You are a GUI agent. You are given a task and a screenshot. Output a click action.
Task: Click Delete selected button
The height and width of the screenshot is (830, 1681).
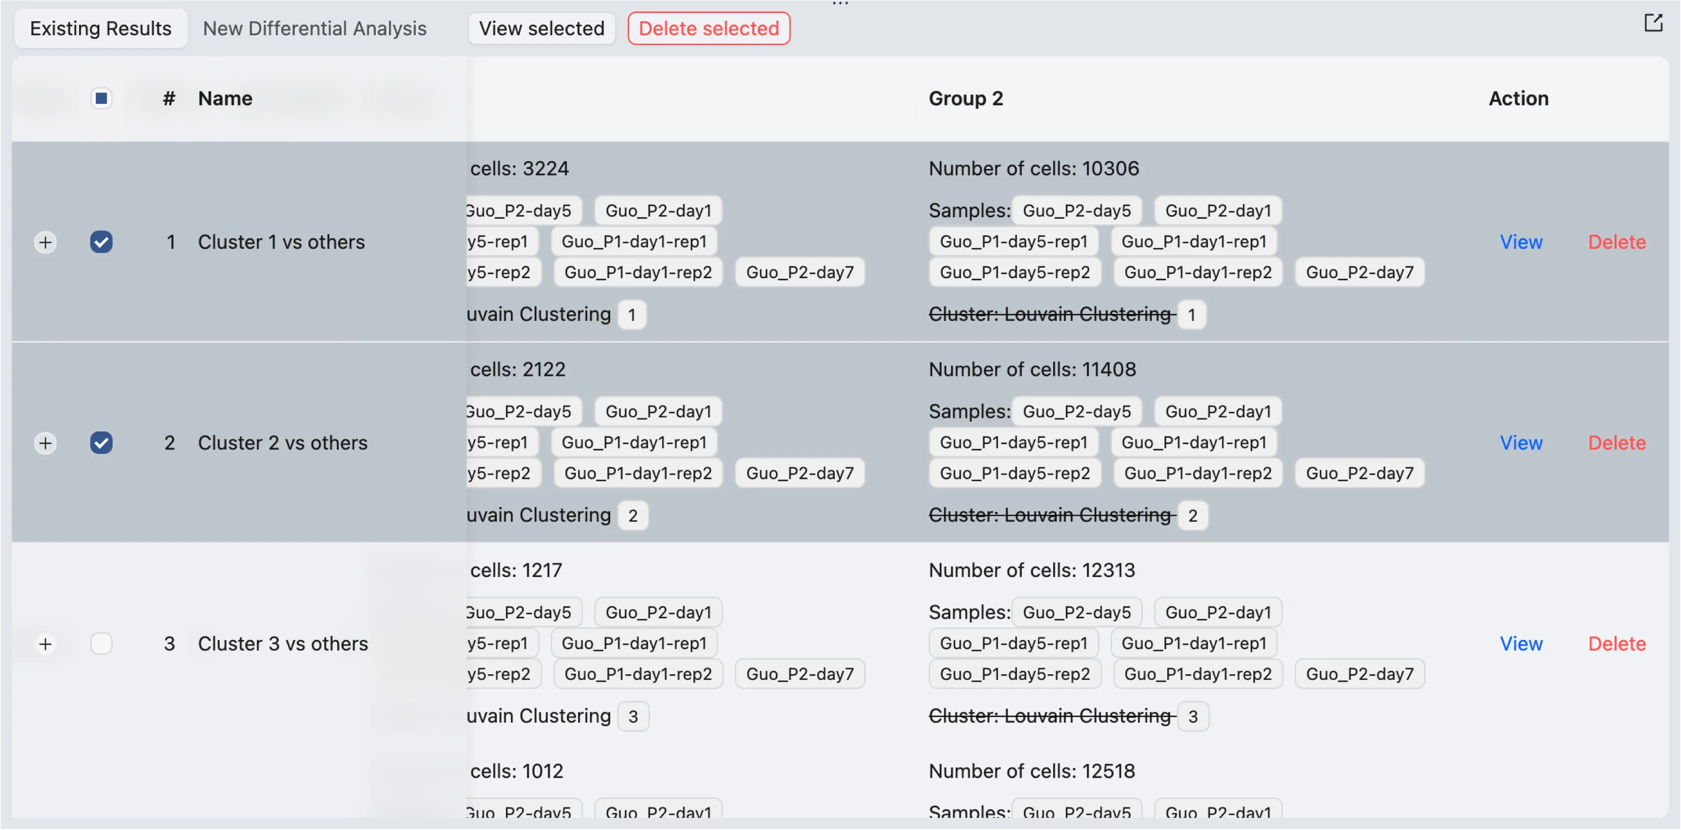click(x=708, y=29)
